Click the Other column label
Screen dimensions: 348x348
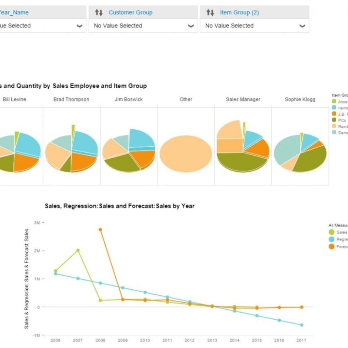click(186, 100)
